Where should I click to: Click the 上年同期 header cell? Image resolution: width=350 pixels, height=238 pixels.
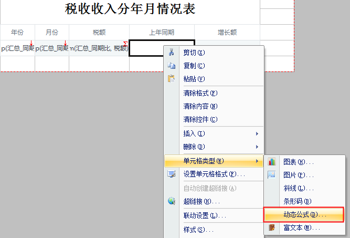[162, 33]
